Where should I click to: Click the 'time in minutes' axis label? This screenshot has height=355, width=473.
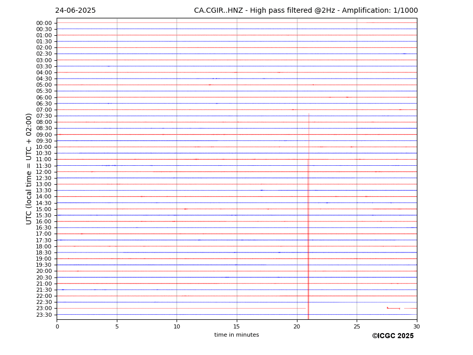[237, 335]
